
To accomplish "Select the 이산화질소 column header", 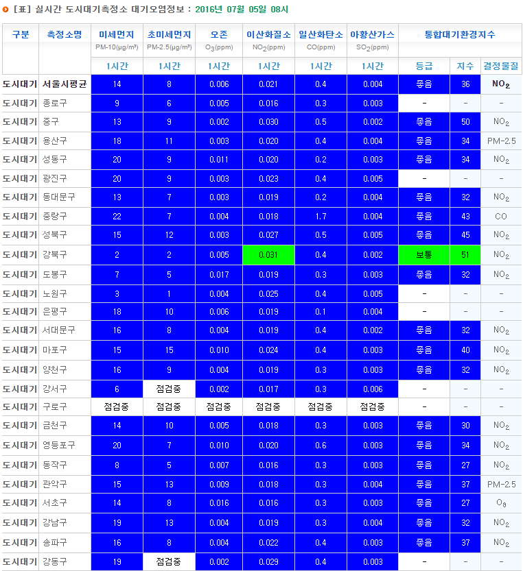I will point(268,34).
